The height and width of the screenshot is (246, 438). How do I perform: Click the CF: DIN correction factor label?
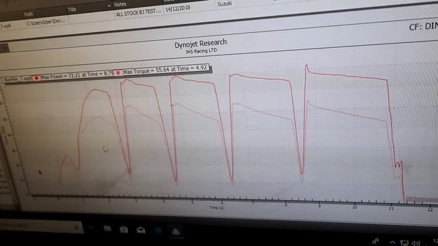[423, 27]
